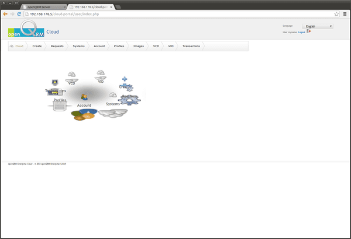Bookmark page with star icon

tap(336, 14)
